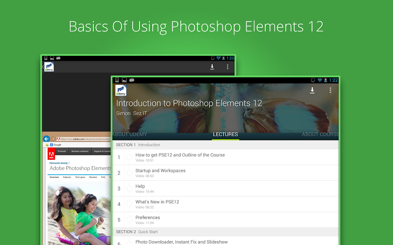Viewport: 393px width, 245px height.
Task: Switch to the LECTURES tab
Action: pos(225,134)
